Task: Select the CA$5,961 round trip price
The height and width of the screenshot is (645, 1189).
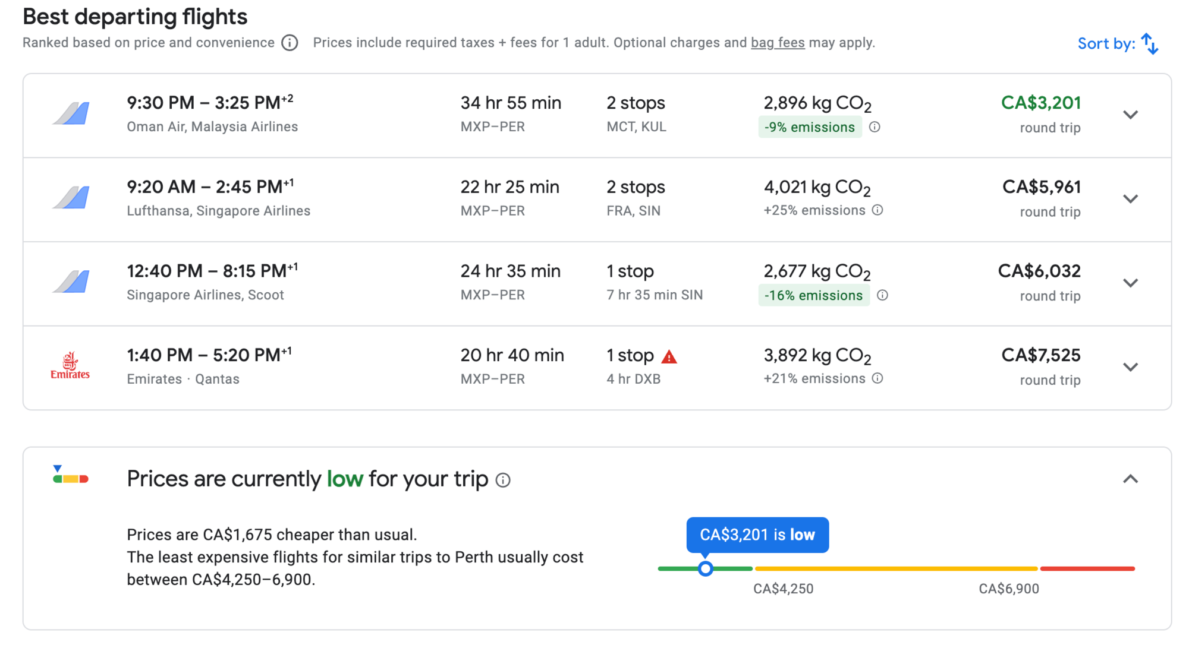Action: point(1041,187)
